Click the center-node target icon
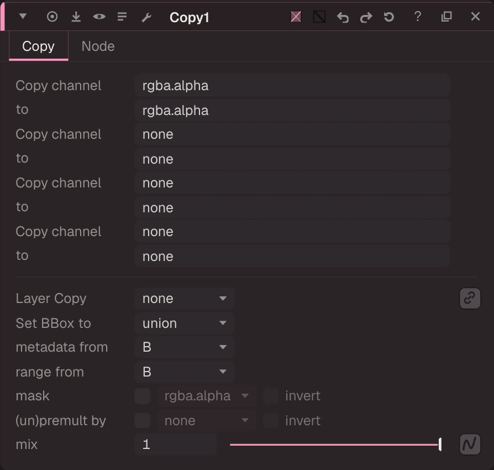The image size is (494, 470). [52, 17]
